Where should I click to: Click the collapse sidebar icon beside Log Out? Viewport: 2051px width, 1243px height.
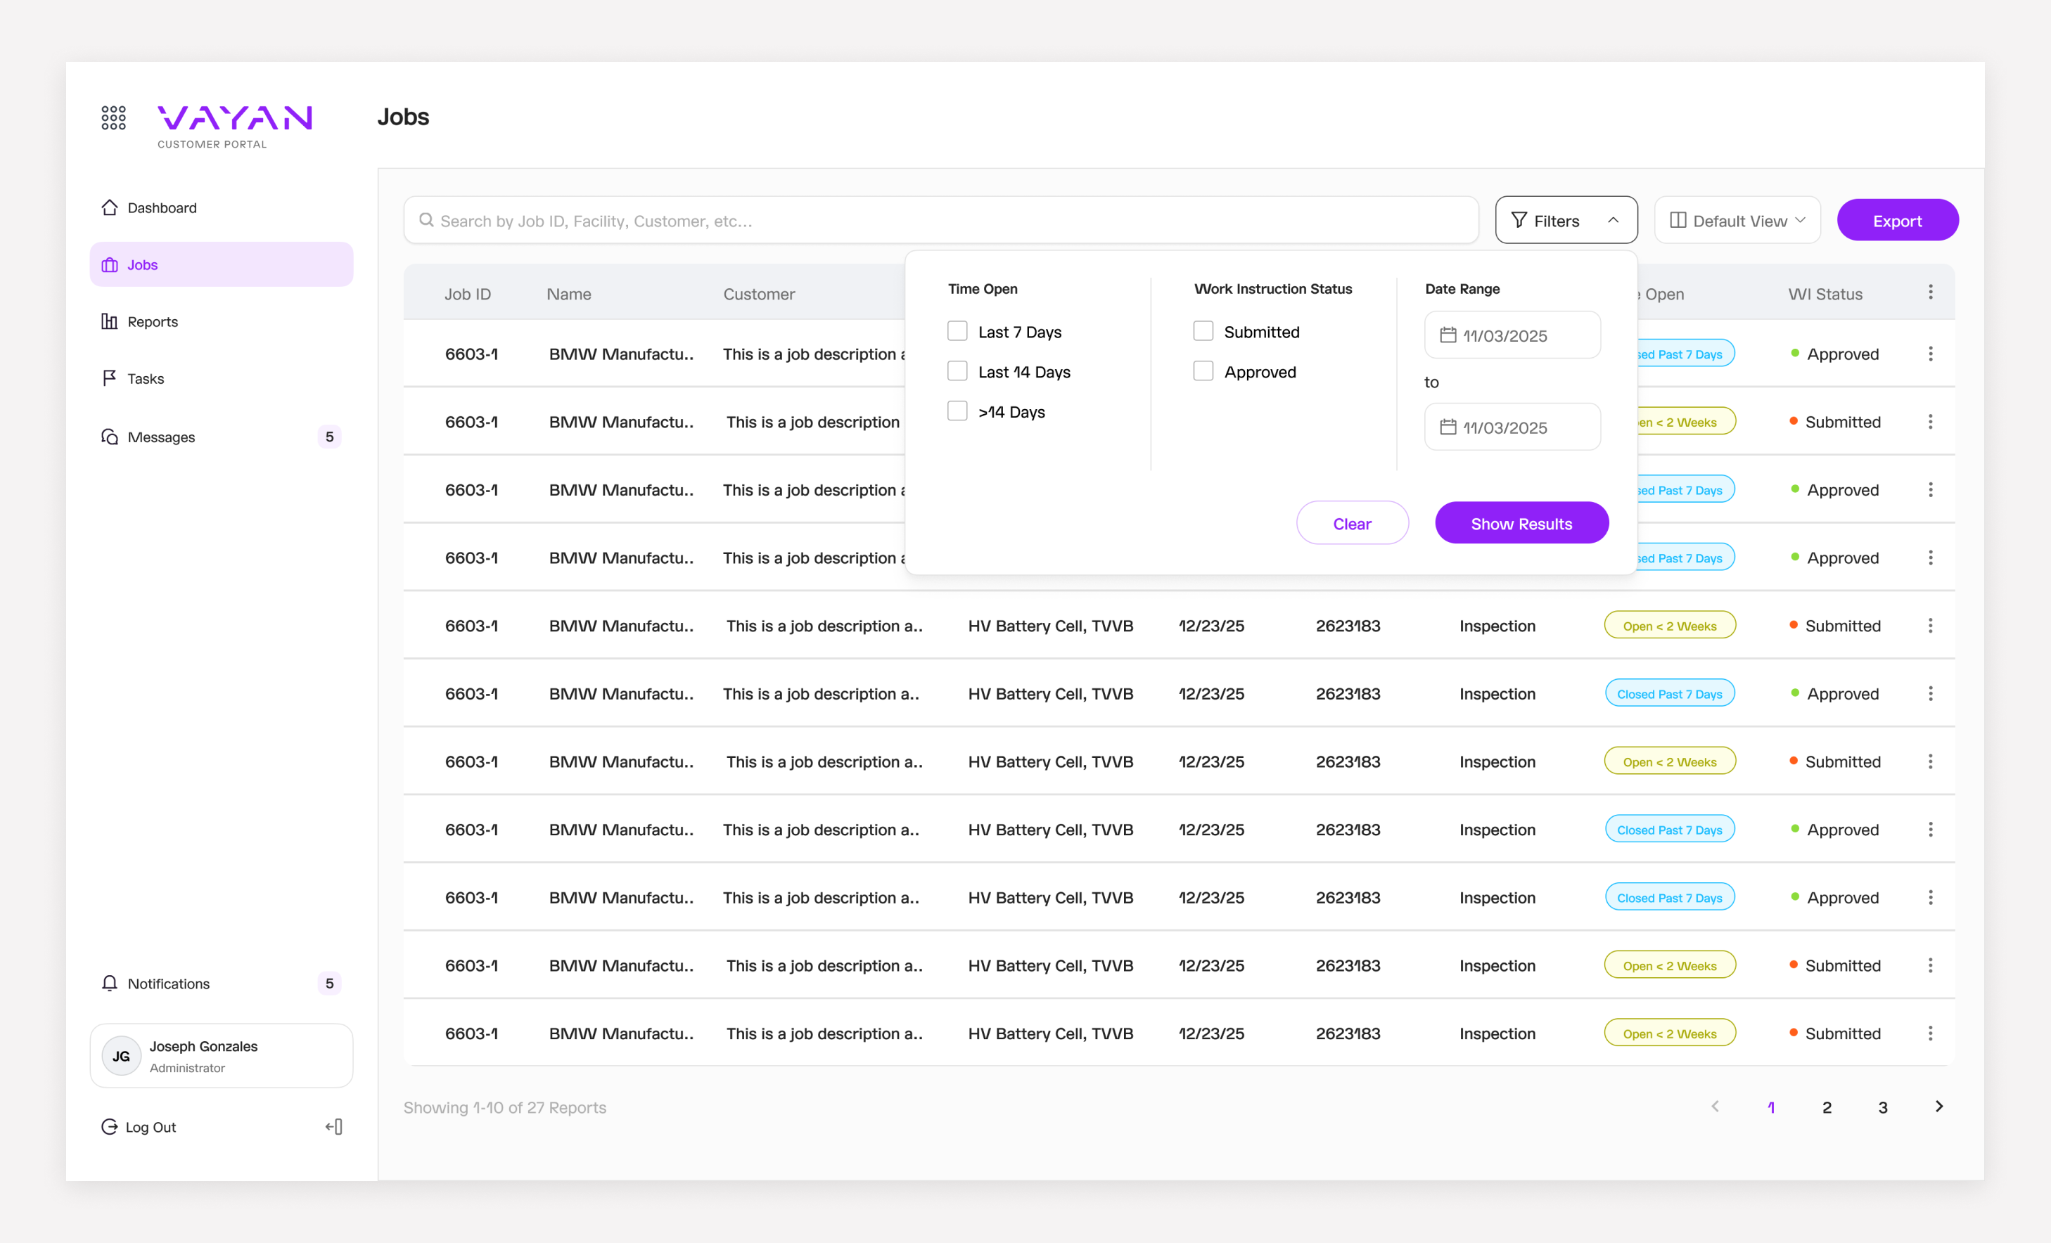tap(334, 1126)
